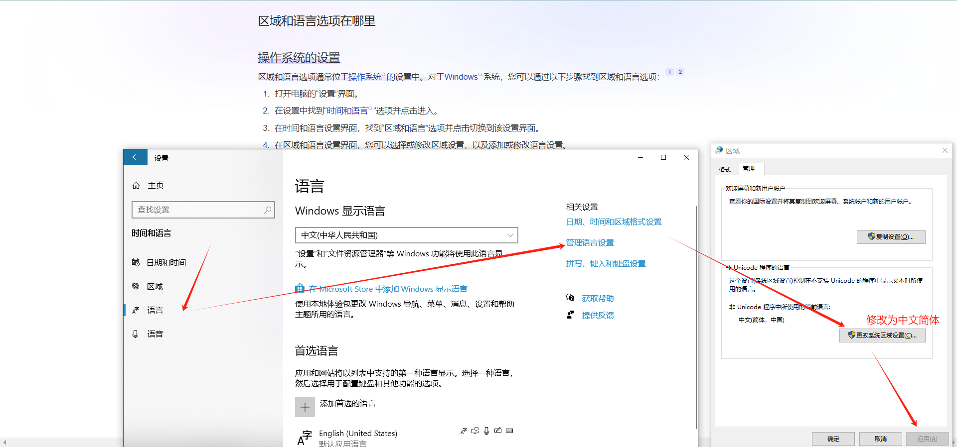Click the keyboard feature icon for English
This screenshot has height=447, width=957.
coord(509,431)
